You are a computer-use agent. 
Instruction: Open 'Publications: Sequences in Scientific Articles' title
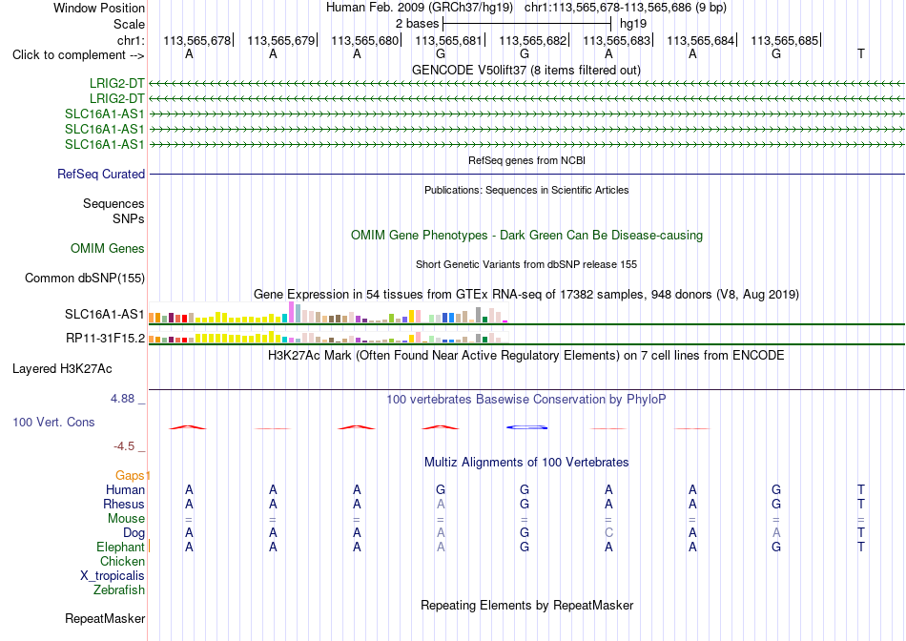point(526,190)
